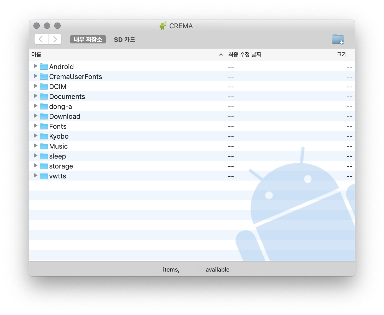Select the storage folder icon
The width and height of the screenshot is (384, 315).
[44, 166]
